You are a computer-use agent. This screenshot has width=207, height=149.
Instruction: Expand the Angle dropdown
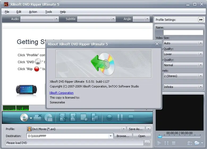coord(147,19)
